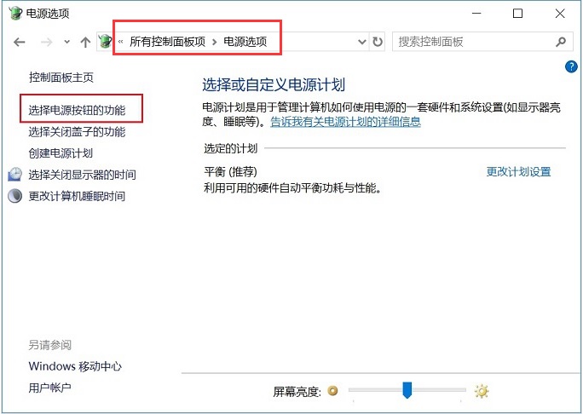
Task: Click the power icon in address bar
Action: (x=106, y=41)
